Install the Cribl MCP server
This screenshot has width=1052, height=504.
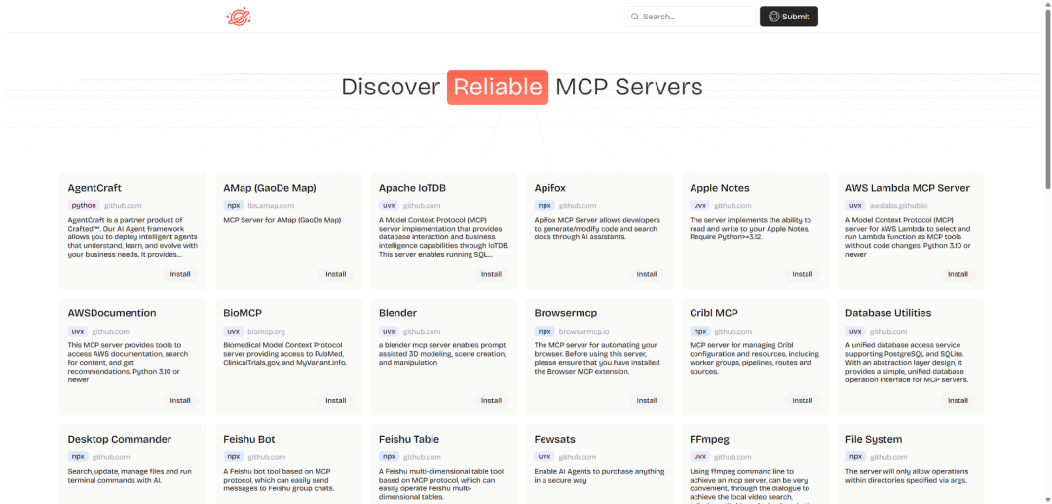click(803, 400)
